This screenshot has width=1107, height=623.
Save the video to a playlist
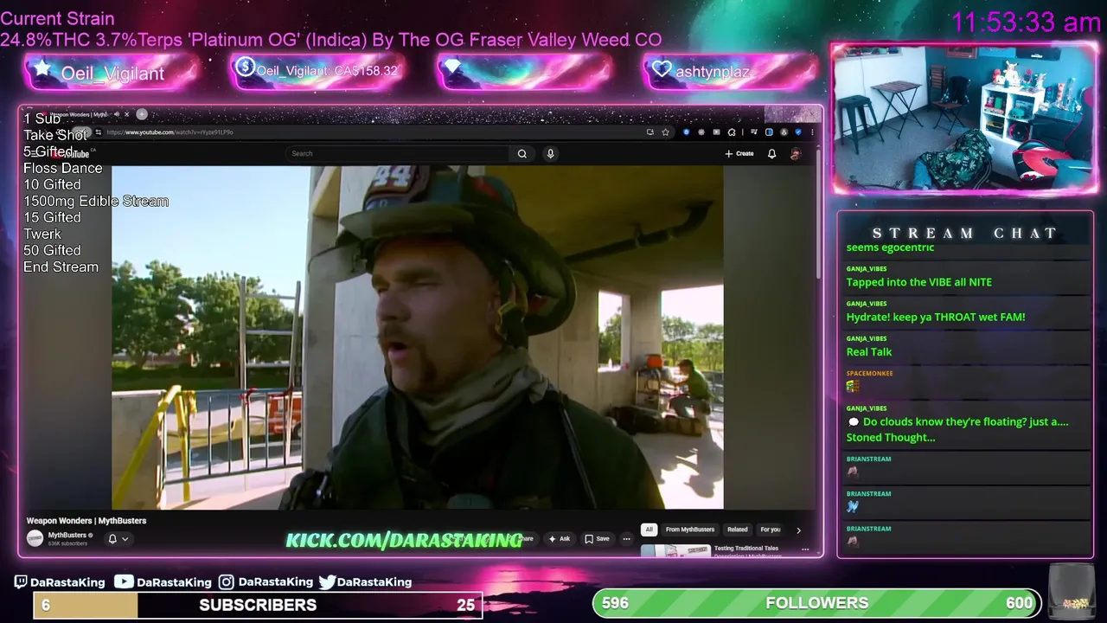(597, 539)
